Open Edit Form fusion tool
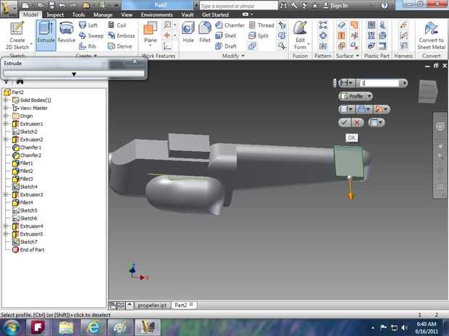Image resolution: width=449 pixels, height=336 pixels. pos(300,35)
